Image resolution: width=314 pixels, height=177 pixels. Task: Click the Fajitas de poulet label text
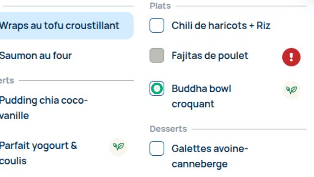(210, 56)
